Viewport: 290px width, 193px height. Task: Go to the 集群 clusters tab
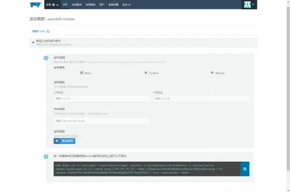[65, 5]
